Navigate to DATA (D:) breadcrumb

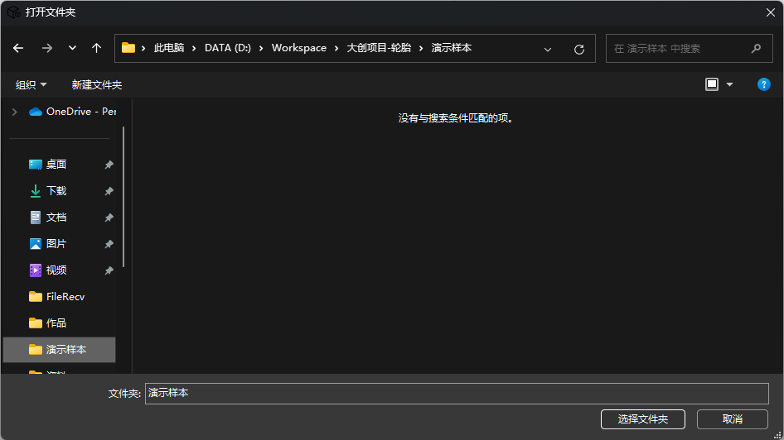point(228,48)
